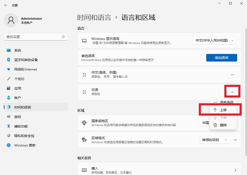Open 区域格式 推荐的项目 dropdown
The height and width of the screenshot is (175, 247).
click(x=214, y=140)
